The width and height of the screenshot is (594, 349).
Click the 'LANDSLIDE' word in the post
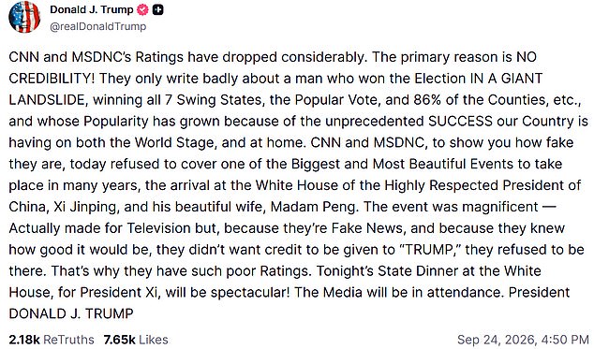pos(46,100)
